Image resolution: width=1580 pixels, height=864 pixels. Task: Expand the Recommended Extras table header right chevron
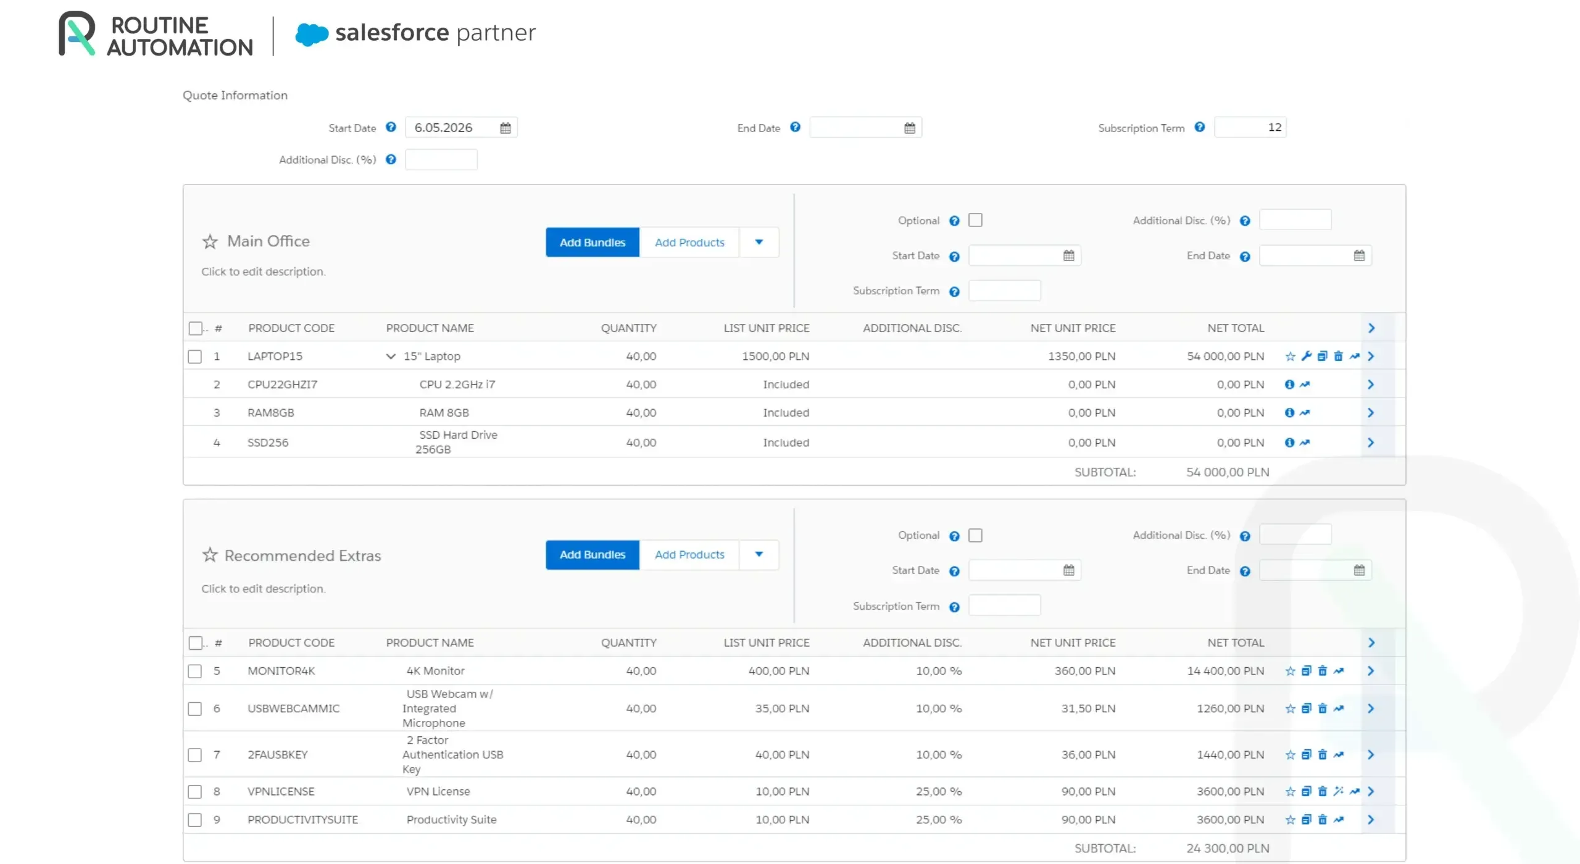coord(1371,643)
